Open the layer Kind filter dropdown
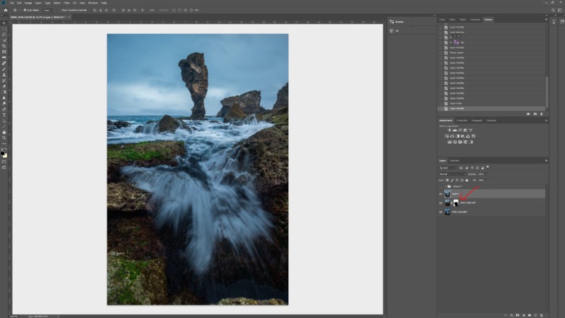The image size is (565, 318). [x=448, y=168]
